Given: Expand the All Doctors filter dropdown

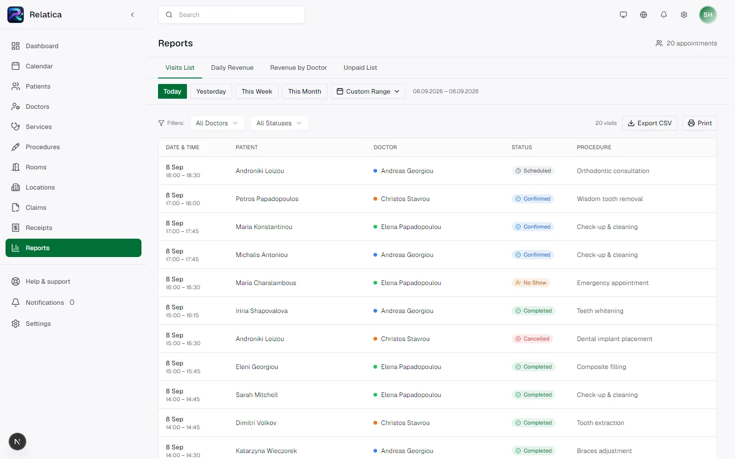Looking at the screenshot, I should pos(217,123).
